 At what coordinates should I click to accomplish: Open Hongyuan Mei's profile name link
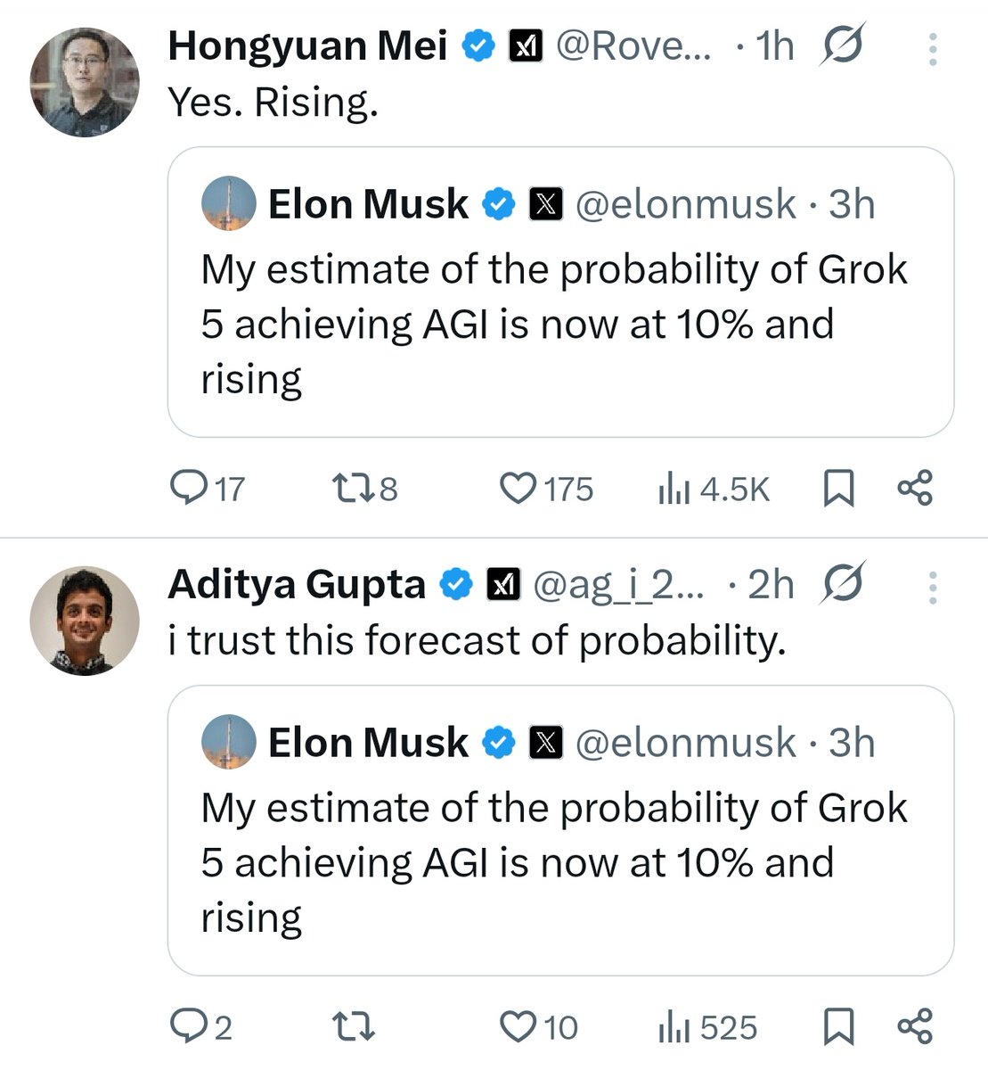(x=307, y=46)
